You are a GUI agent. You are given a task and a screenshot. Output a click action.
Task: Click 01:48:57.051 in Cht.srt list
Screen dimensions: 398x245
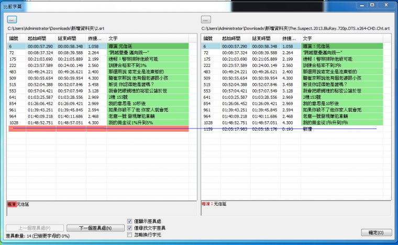pos(265,122)
